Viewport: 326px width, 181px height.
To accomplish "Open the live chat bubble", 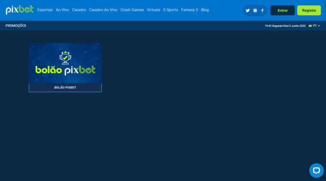I will (316, 171).
